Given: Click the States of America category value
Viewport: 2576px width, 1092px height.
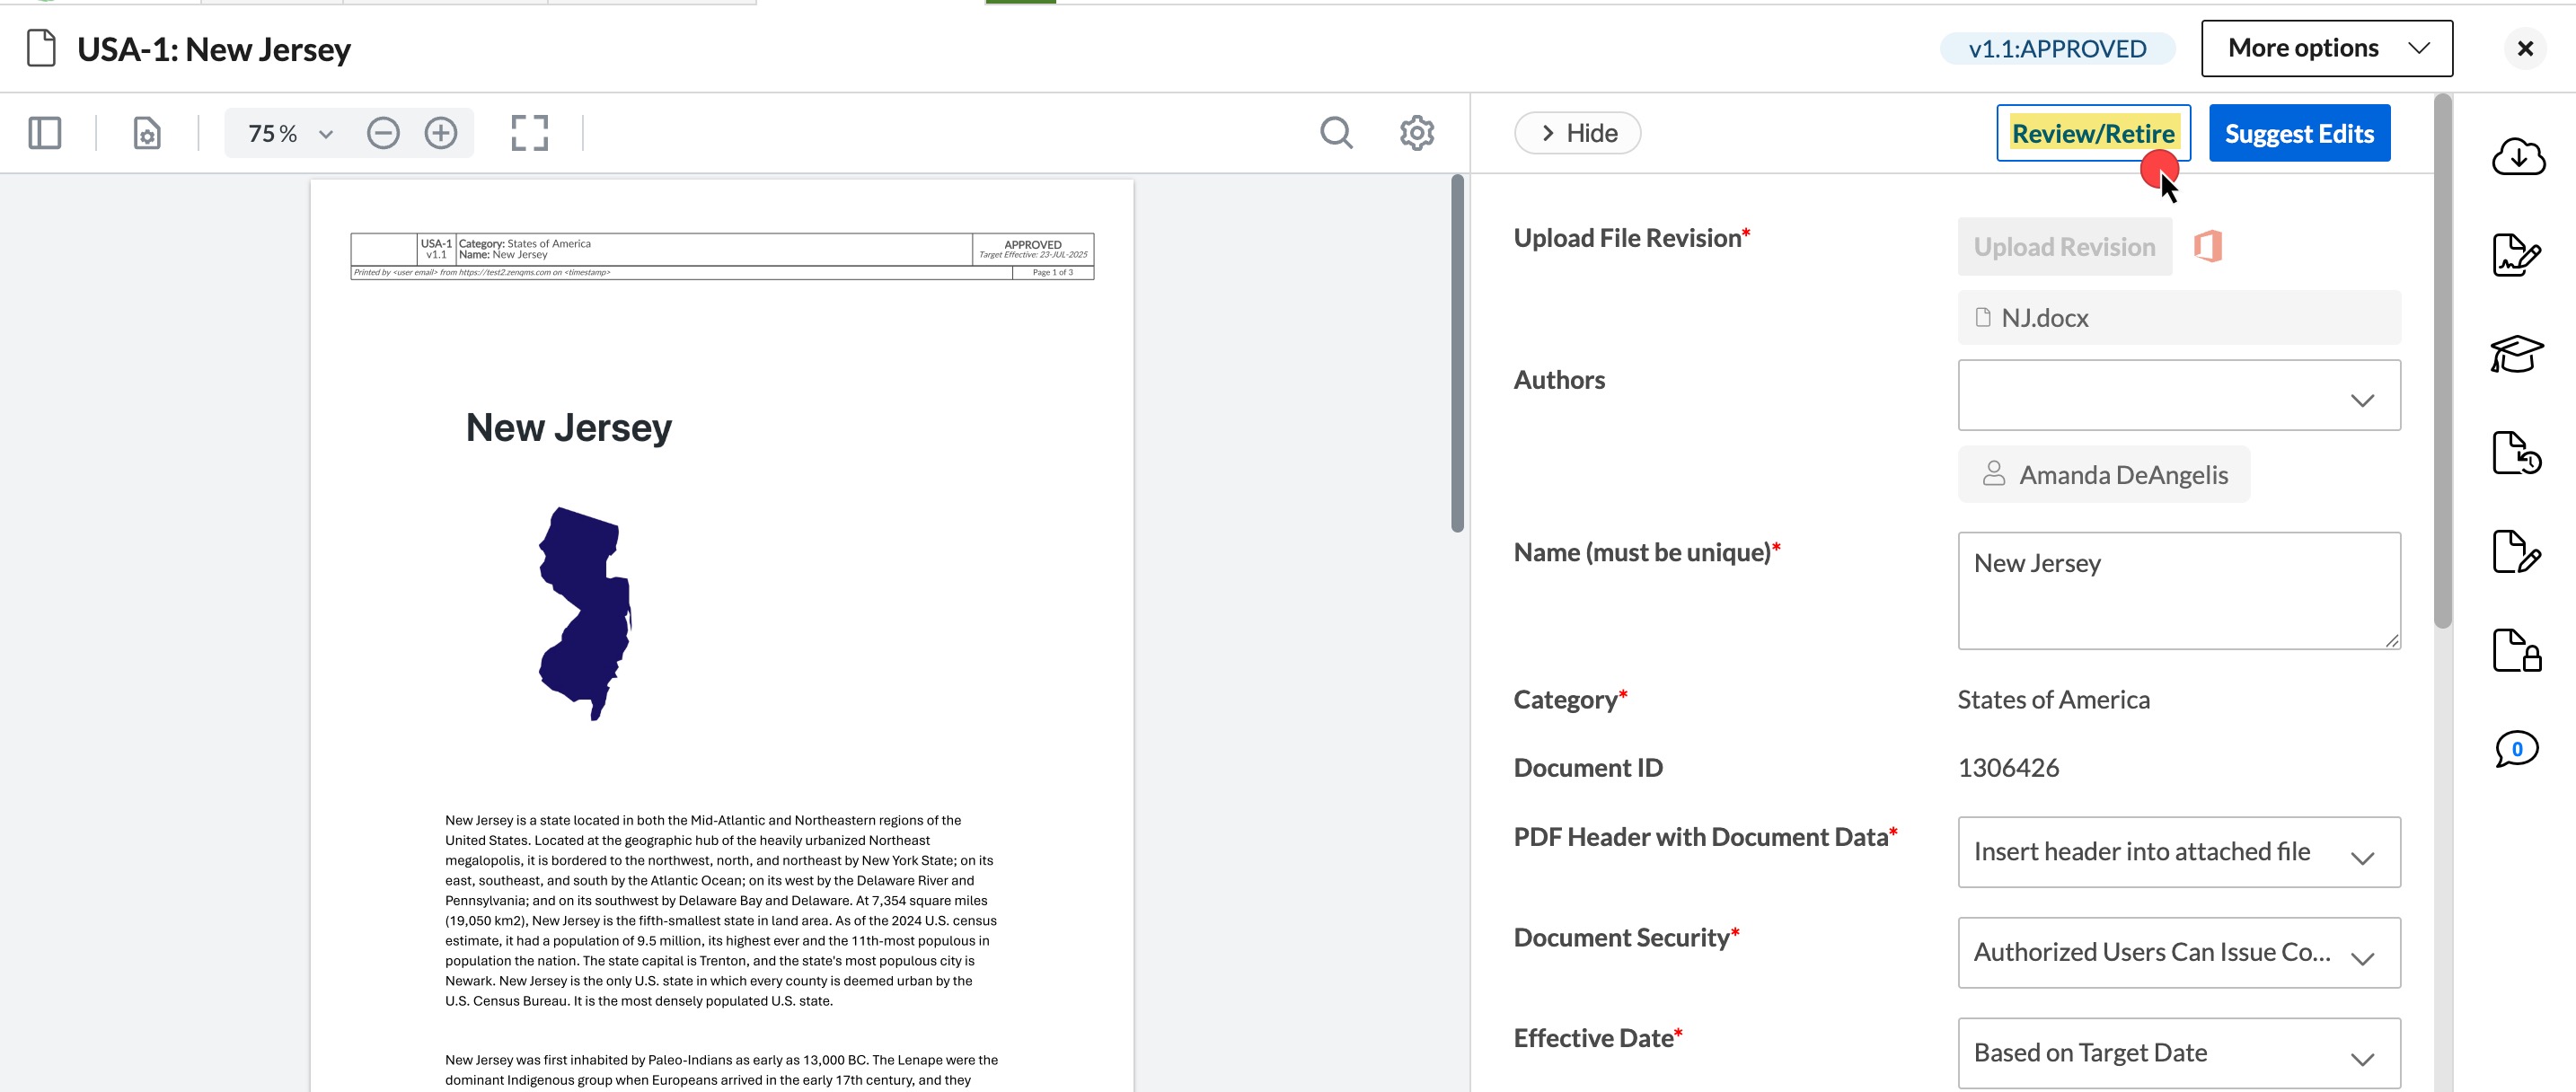Looking at the screenshot, I should point(2053,700).
